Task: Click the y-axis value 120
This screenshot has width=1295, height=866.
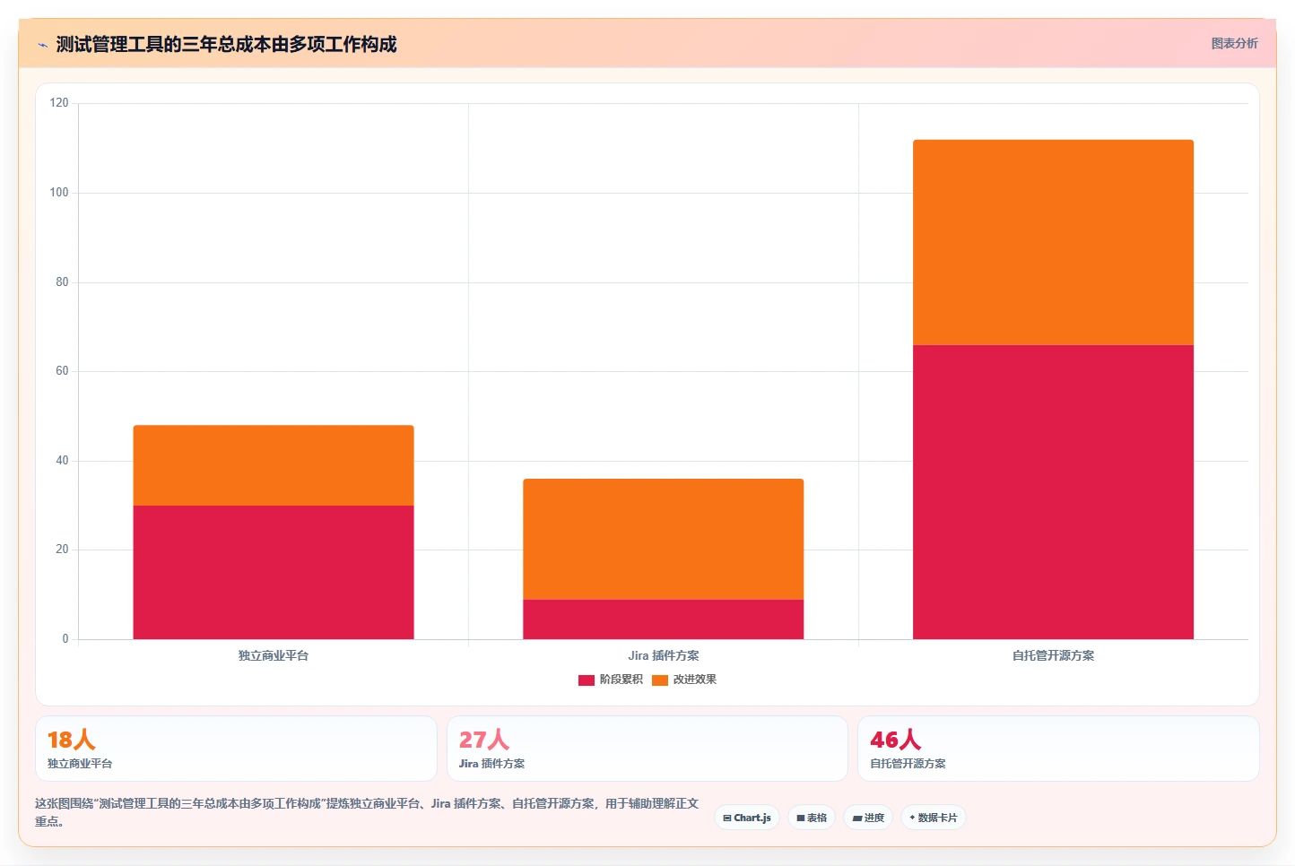Action: (x=59, y=103)
